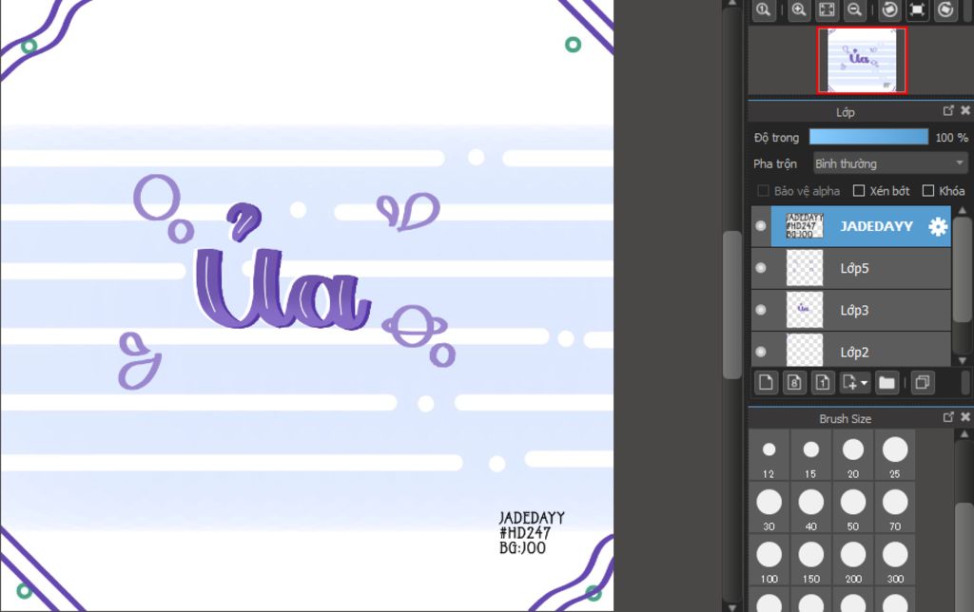Adjust the Độ trong opacity slider

tap(868, 137)
